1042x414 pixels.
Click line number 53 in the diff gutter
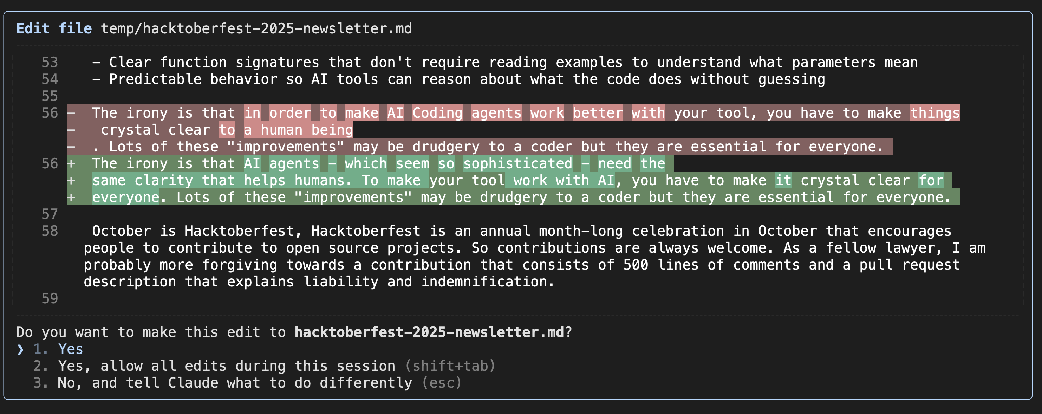pos(50,62)
